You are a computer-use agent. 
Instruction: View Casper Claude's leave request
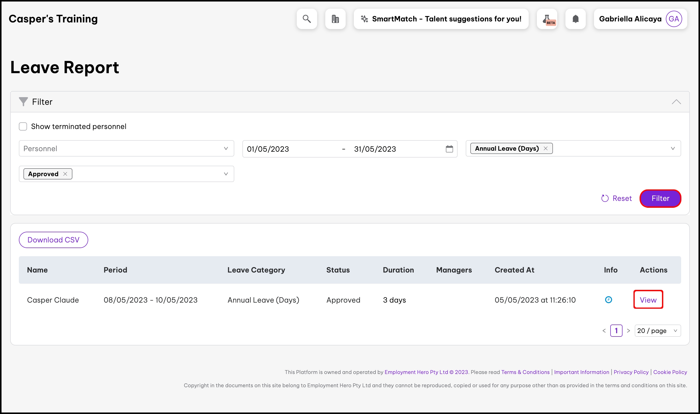[x=648, y=300]
